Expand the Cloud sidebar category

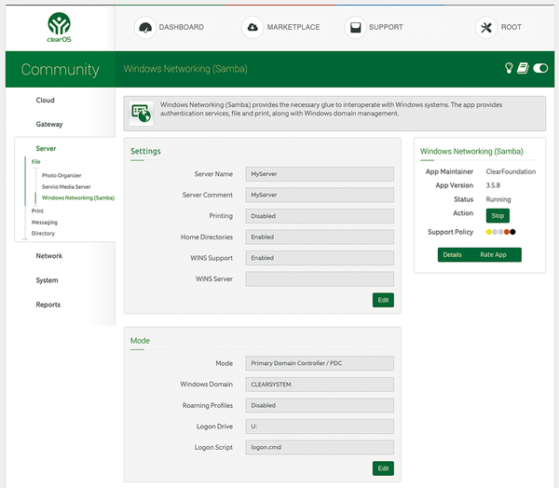pos(46,101)
